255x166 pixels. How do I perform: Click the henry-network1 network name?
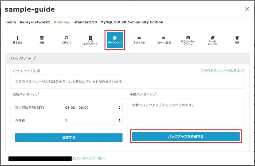[x=35, y=22]
